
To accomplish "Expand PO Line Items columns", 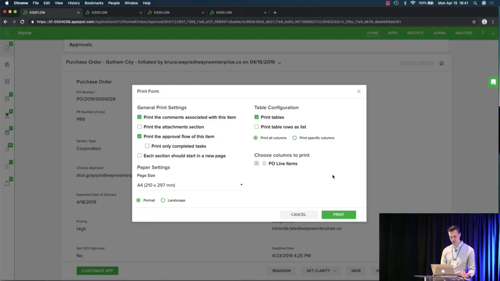I will click(257, 164).
